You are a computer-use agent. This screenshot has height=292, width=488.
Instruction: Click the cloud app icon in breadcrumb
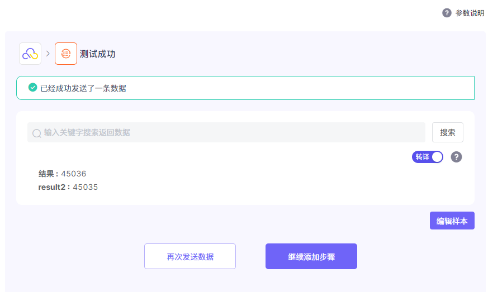(x=30, y=54)
